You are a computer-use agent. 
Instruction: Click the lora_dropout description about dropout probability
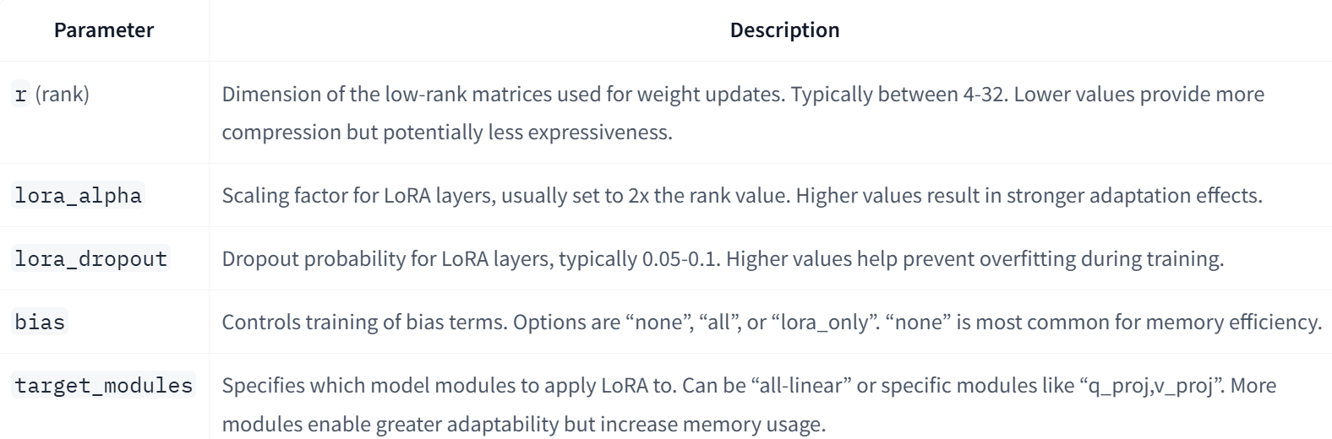(723, 259)
